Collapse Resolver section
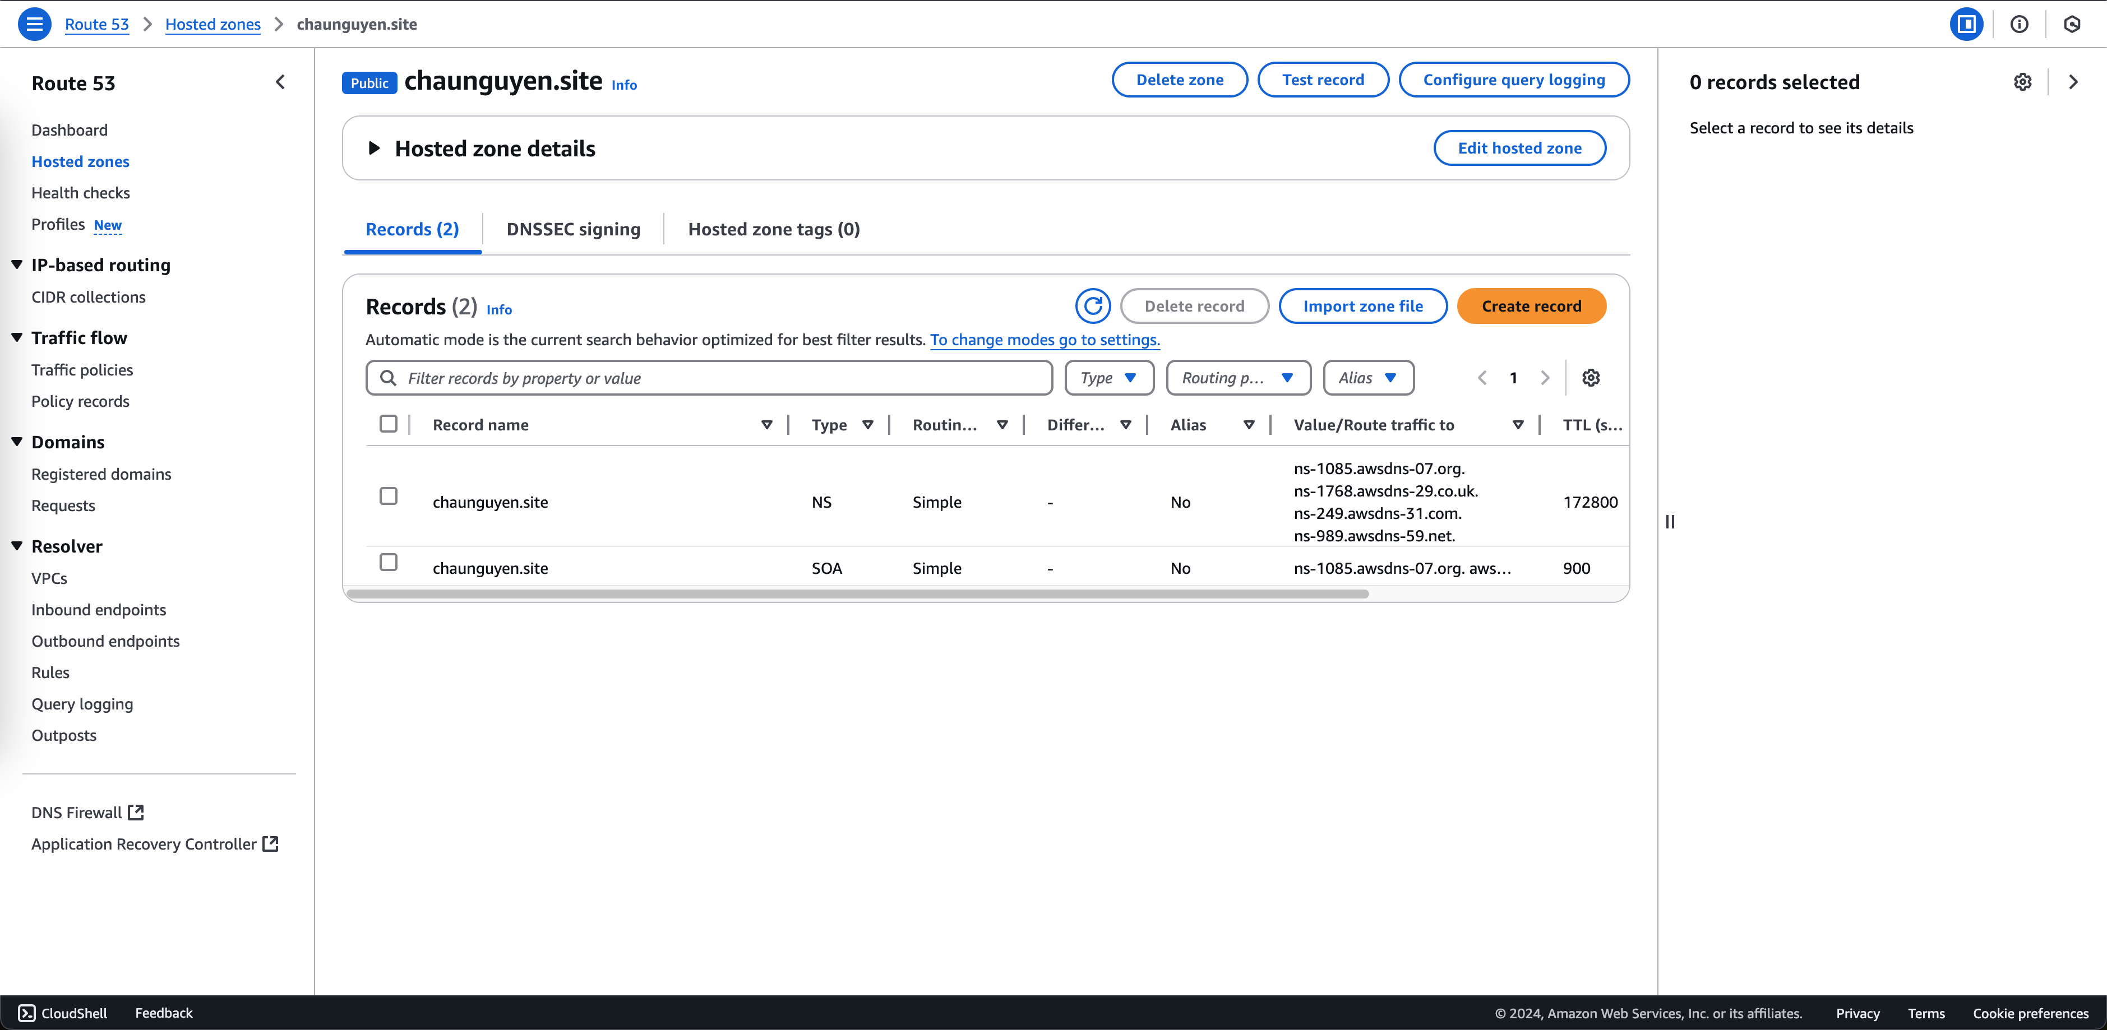Image resolution: width=2107 pixels, height=1030 pixels. [x=16, y=546]
